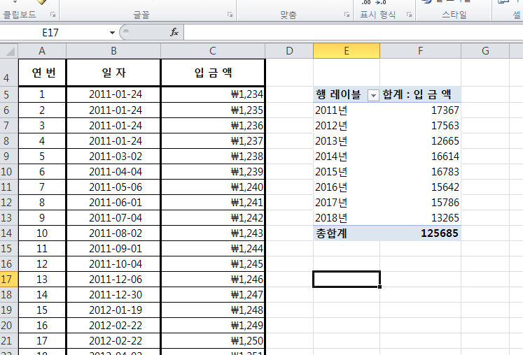This screenshot has height=355, width=523.
Task: Click the grand total value 125685
Action: pos(420,233)
